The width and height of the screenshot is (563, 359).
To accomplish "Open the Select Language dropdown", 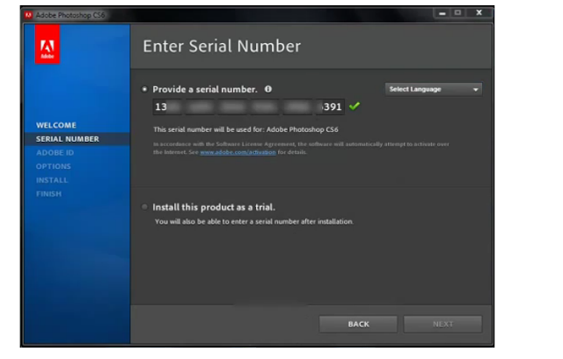I will 434,89.
